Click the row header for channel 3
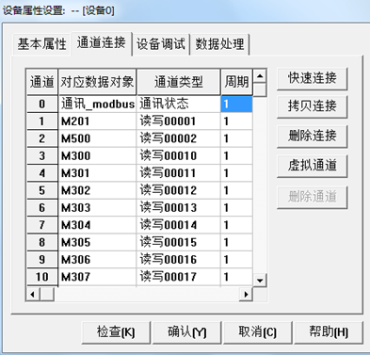The image size is (370, 355). (42, 155)
